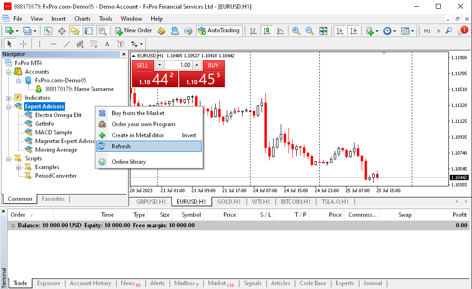Viewport: 472px width, 289px height.
Task: Increase volume with the up arrow
Action: point(197,65)
